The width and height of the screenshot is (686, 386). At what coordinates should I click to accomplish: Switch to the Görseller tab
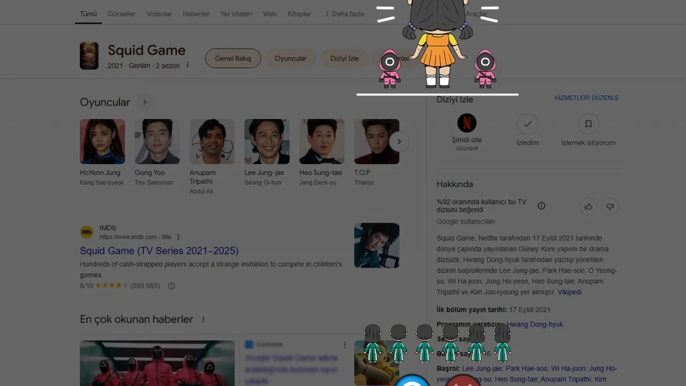122,14
